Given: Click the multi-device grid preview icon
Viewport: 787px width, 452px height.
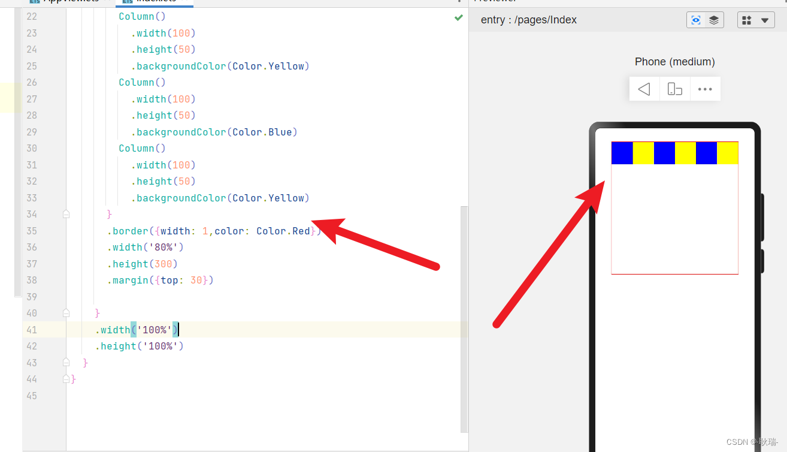Looking at the screenshot, I should (x=747, y=20).
